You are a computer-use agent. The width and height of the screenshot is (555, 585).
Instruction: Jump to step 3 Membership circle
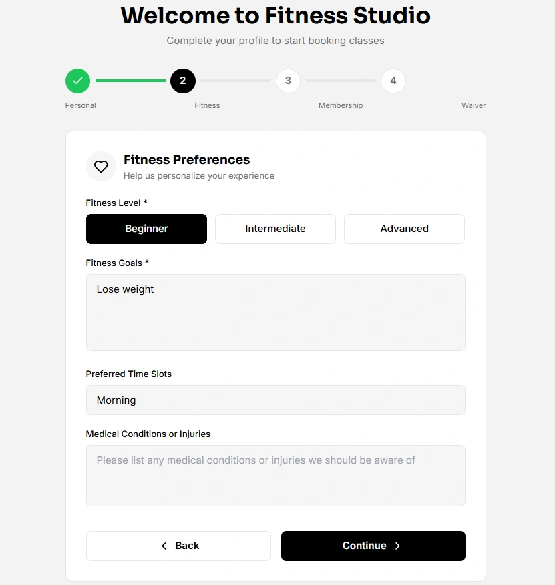tap(288, 81)
